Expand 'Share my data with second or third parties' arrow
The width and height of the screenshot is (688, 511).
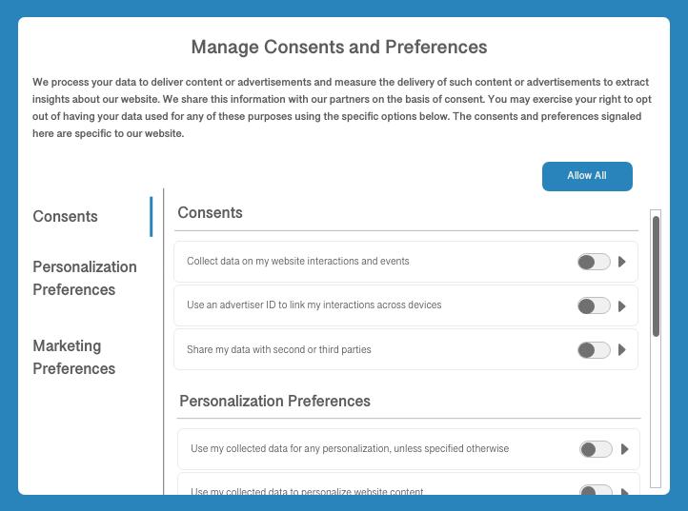[x=622, y=350]
